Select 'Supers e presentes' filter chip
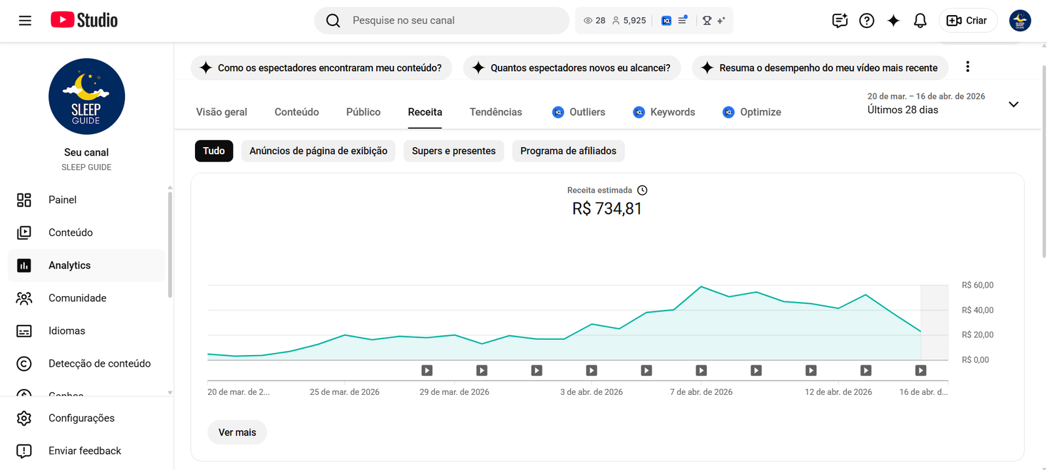 (453, 151)
